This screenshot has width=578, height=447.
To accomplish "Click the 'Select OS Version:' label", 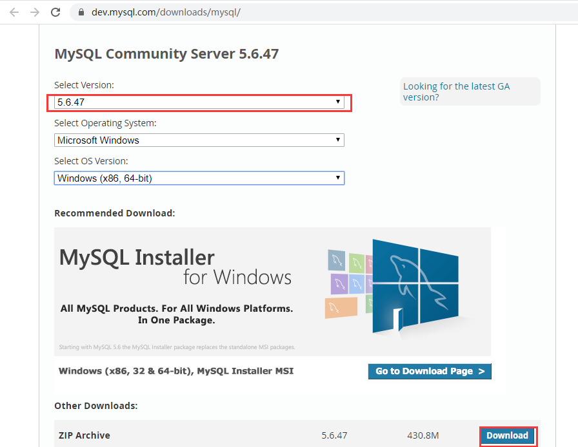I will click(x=91, y=161).
